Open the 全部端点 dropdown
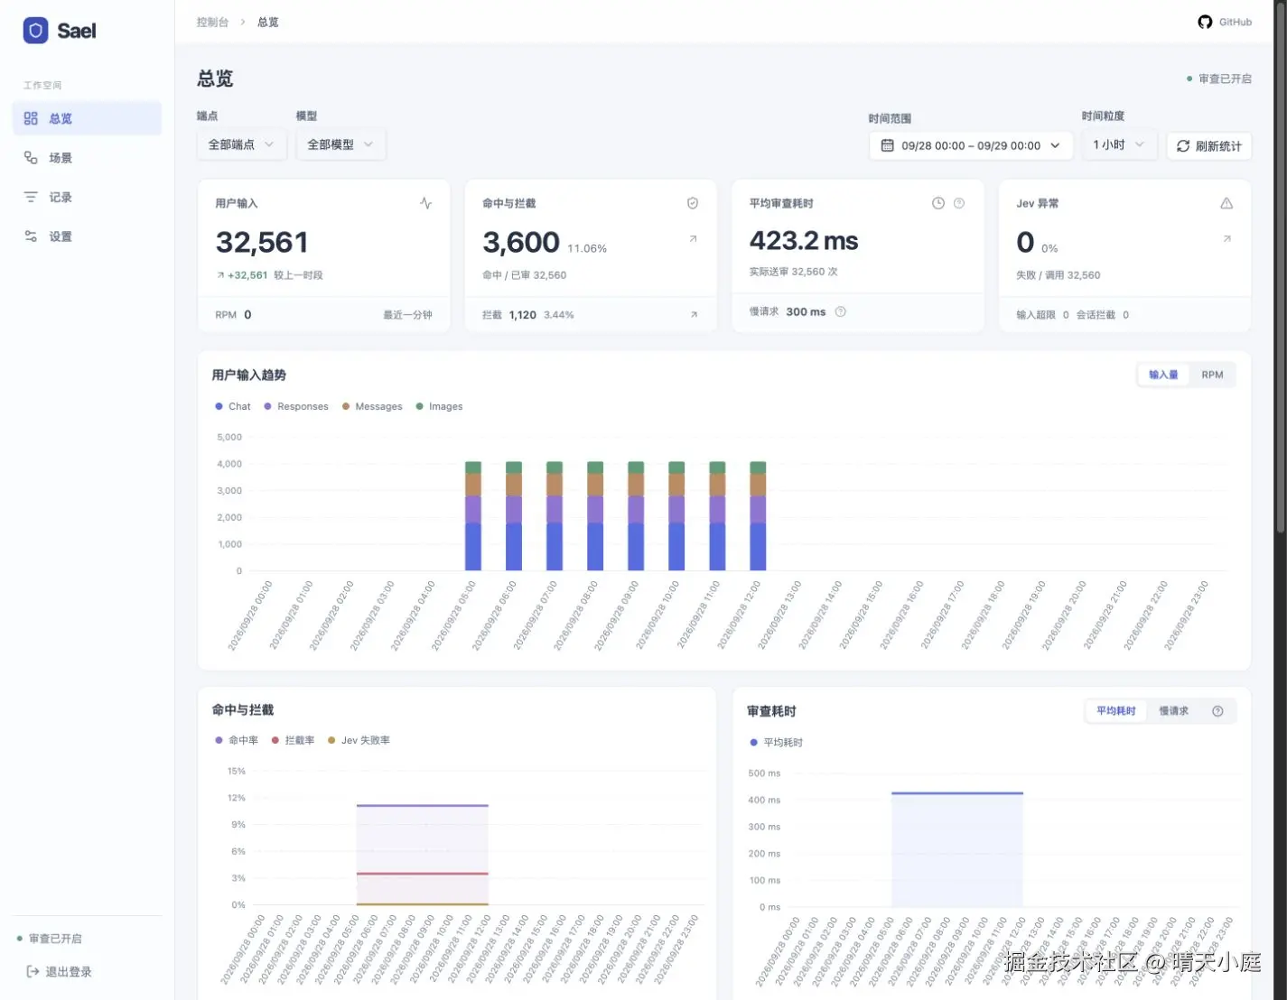The height and width of the screenshot is (1000, 1287). 241,144
